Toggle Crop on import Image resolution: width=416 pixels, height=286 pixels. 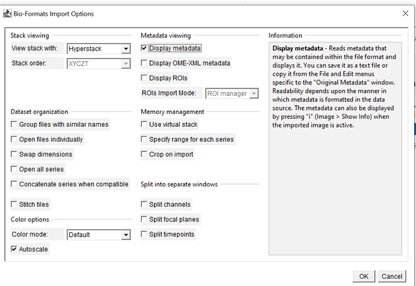144,154
